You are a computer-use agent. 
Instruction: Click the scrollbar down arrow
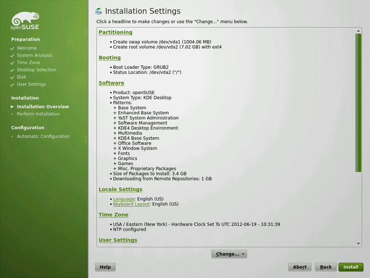tap(358, 244)
